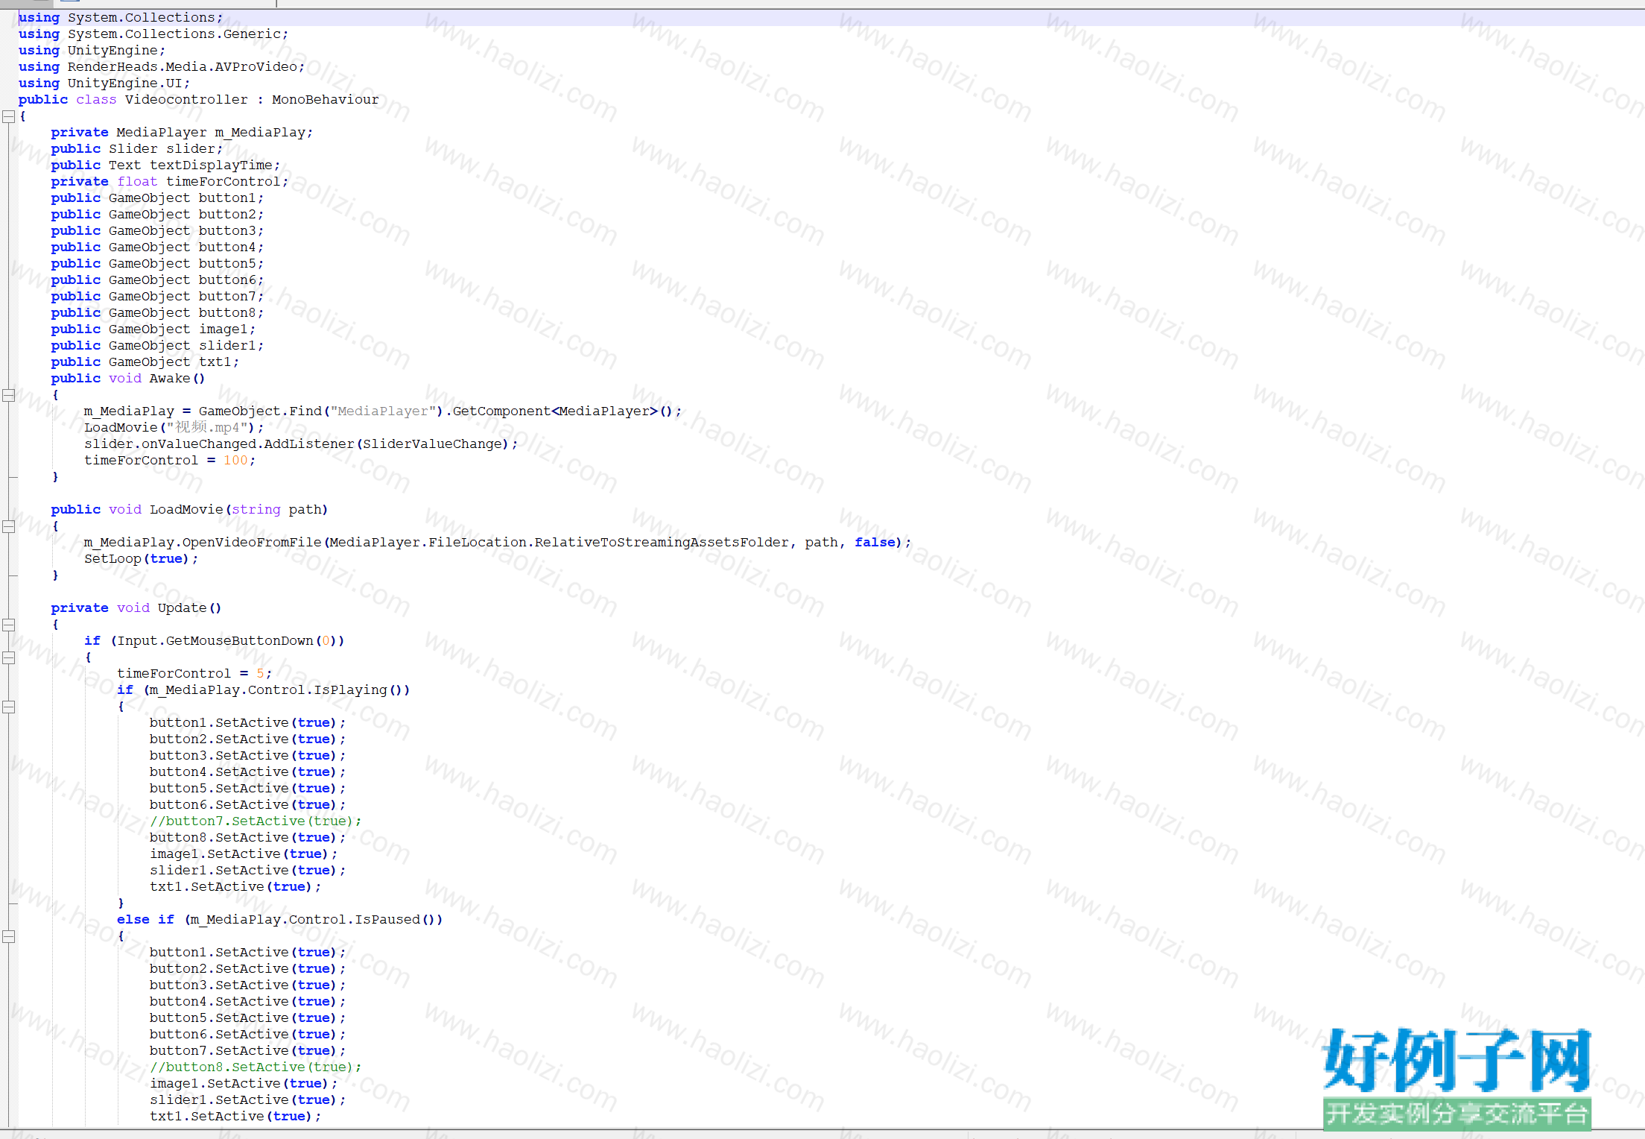
Task: Click the comment "//button8.SetActive(true);"
Action: tap(256, 1067)
